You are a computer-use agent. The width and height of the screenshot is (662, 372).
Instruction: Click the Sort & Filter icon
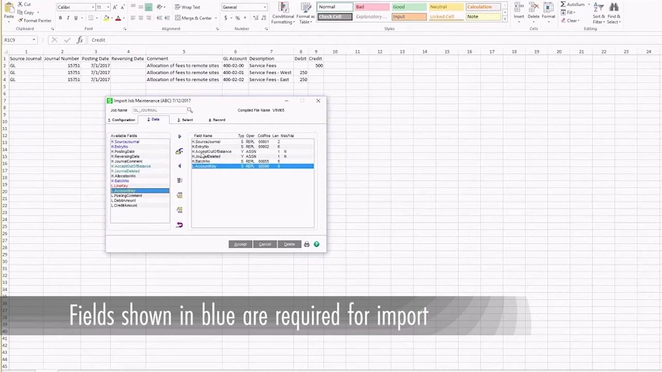coord(598,13)
